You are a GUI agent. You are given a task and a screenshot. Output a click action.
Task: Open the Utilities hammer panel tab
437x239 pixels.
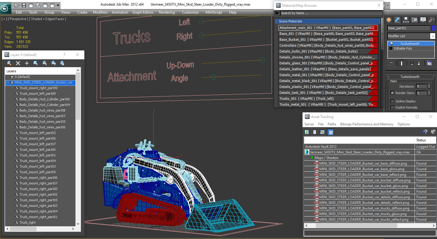pos(432,20)
